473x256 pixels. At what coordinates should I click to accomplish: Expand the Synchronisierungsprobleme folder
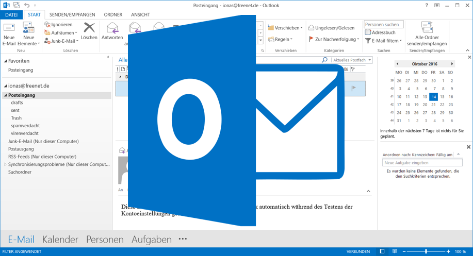(x=5, y=164)
